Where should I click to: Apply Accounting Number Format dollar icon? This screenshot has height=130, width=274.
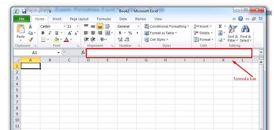120,33
